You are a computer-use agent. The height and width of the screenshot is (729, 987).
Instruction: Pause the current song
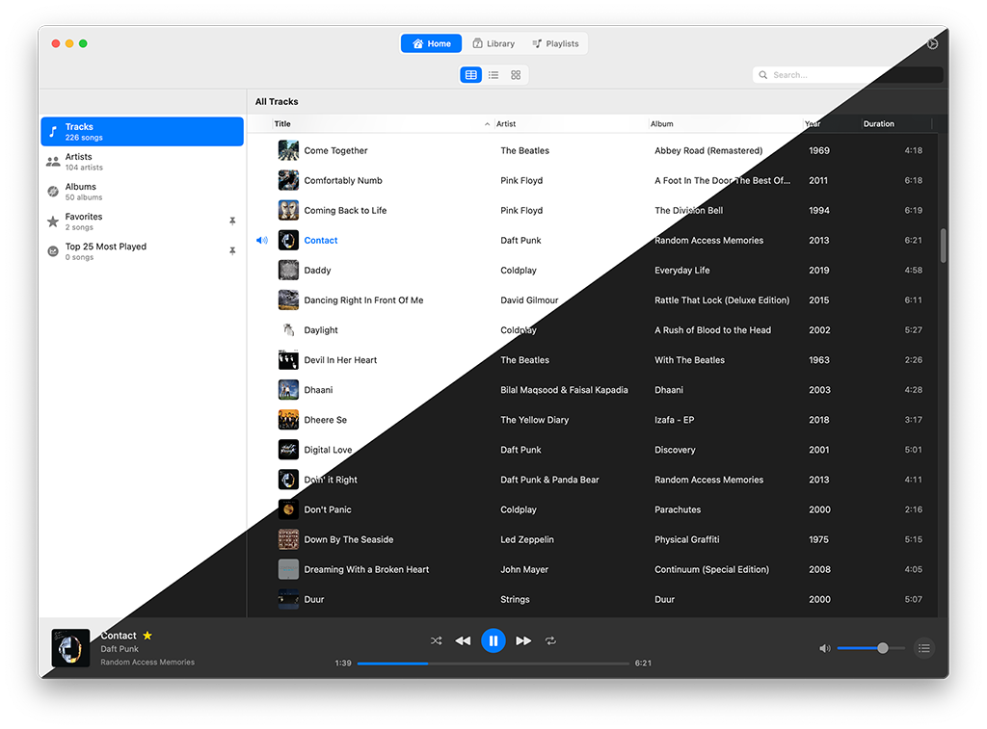coord(493,640)
